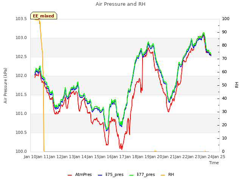Viewport: 242px width, 182px height.
Task: Click the 103.5 y-axis tick label
Action: point(21,19)
